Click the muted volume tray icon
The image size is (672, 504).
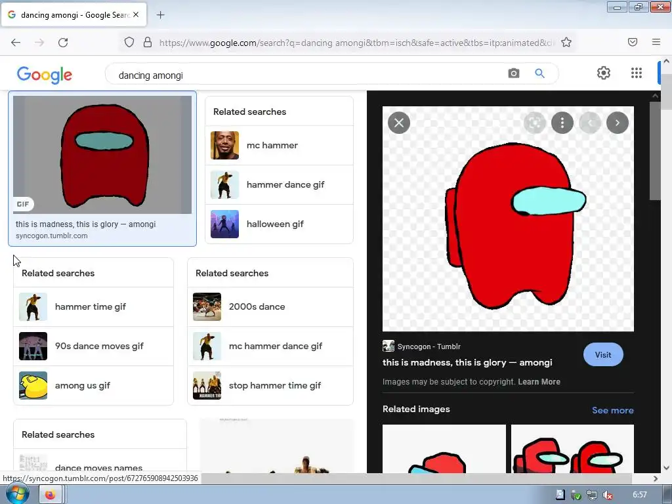(607, 495)
